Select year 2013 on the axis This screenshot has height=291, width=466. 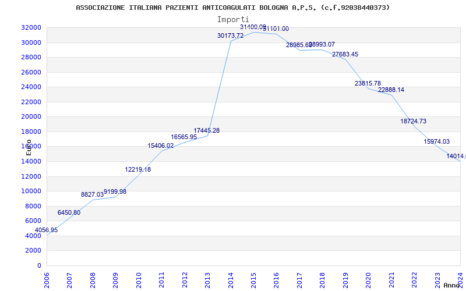[x=207, y=279]
